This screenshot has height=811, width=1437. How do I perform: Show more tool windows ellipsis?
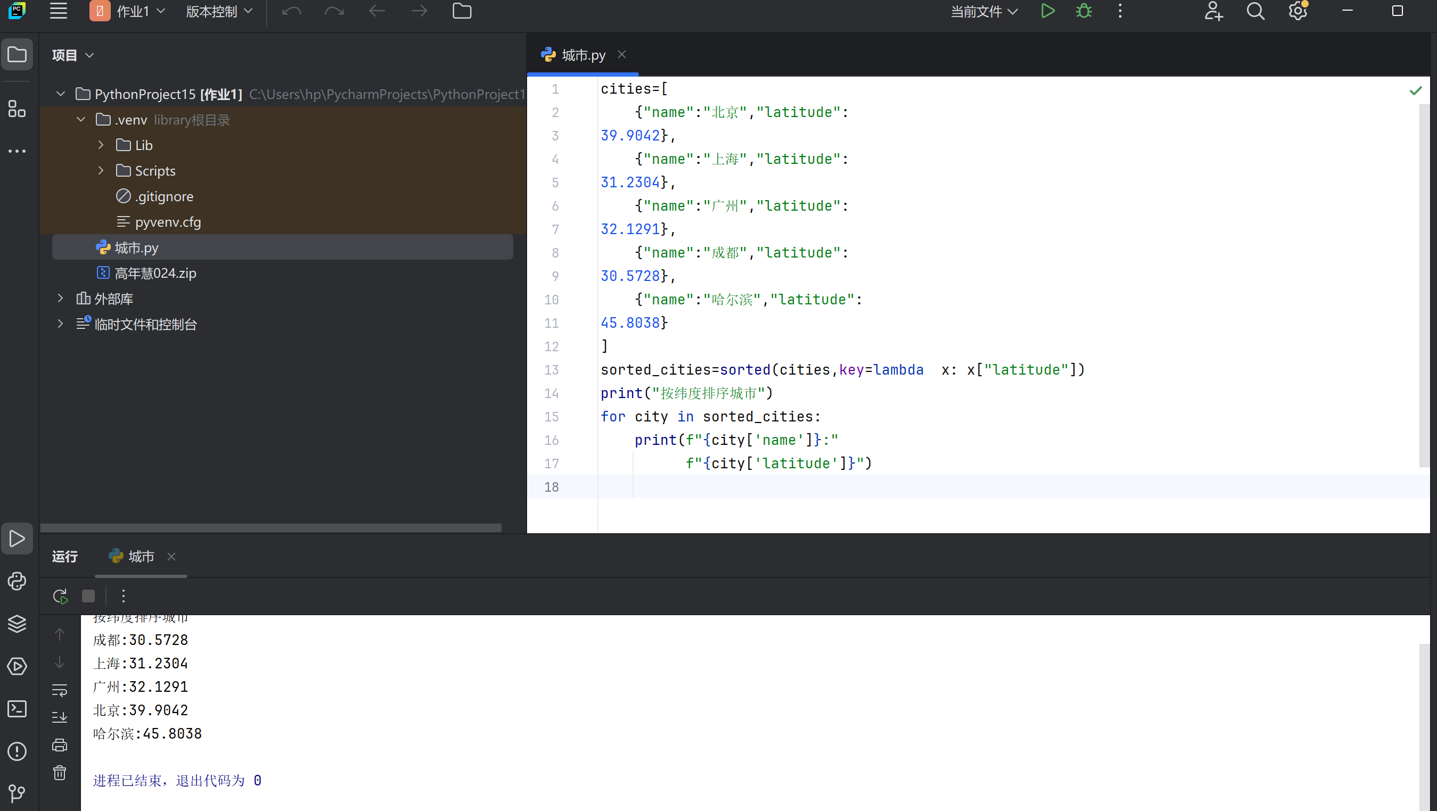point(17,151)
